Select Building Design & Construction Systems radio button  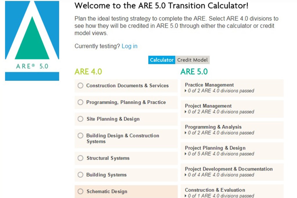point(81,136)
